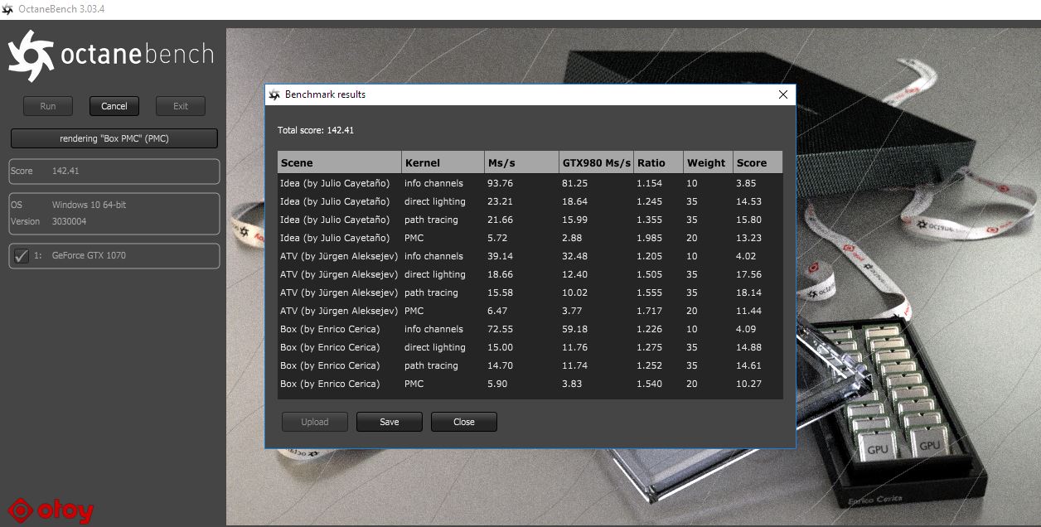Screen dimensions: 1041x527
Task: Click the 59.18 GTX980 Ms/s value
Action: click(x=574, y=329)
